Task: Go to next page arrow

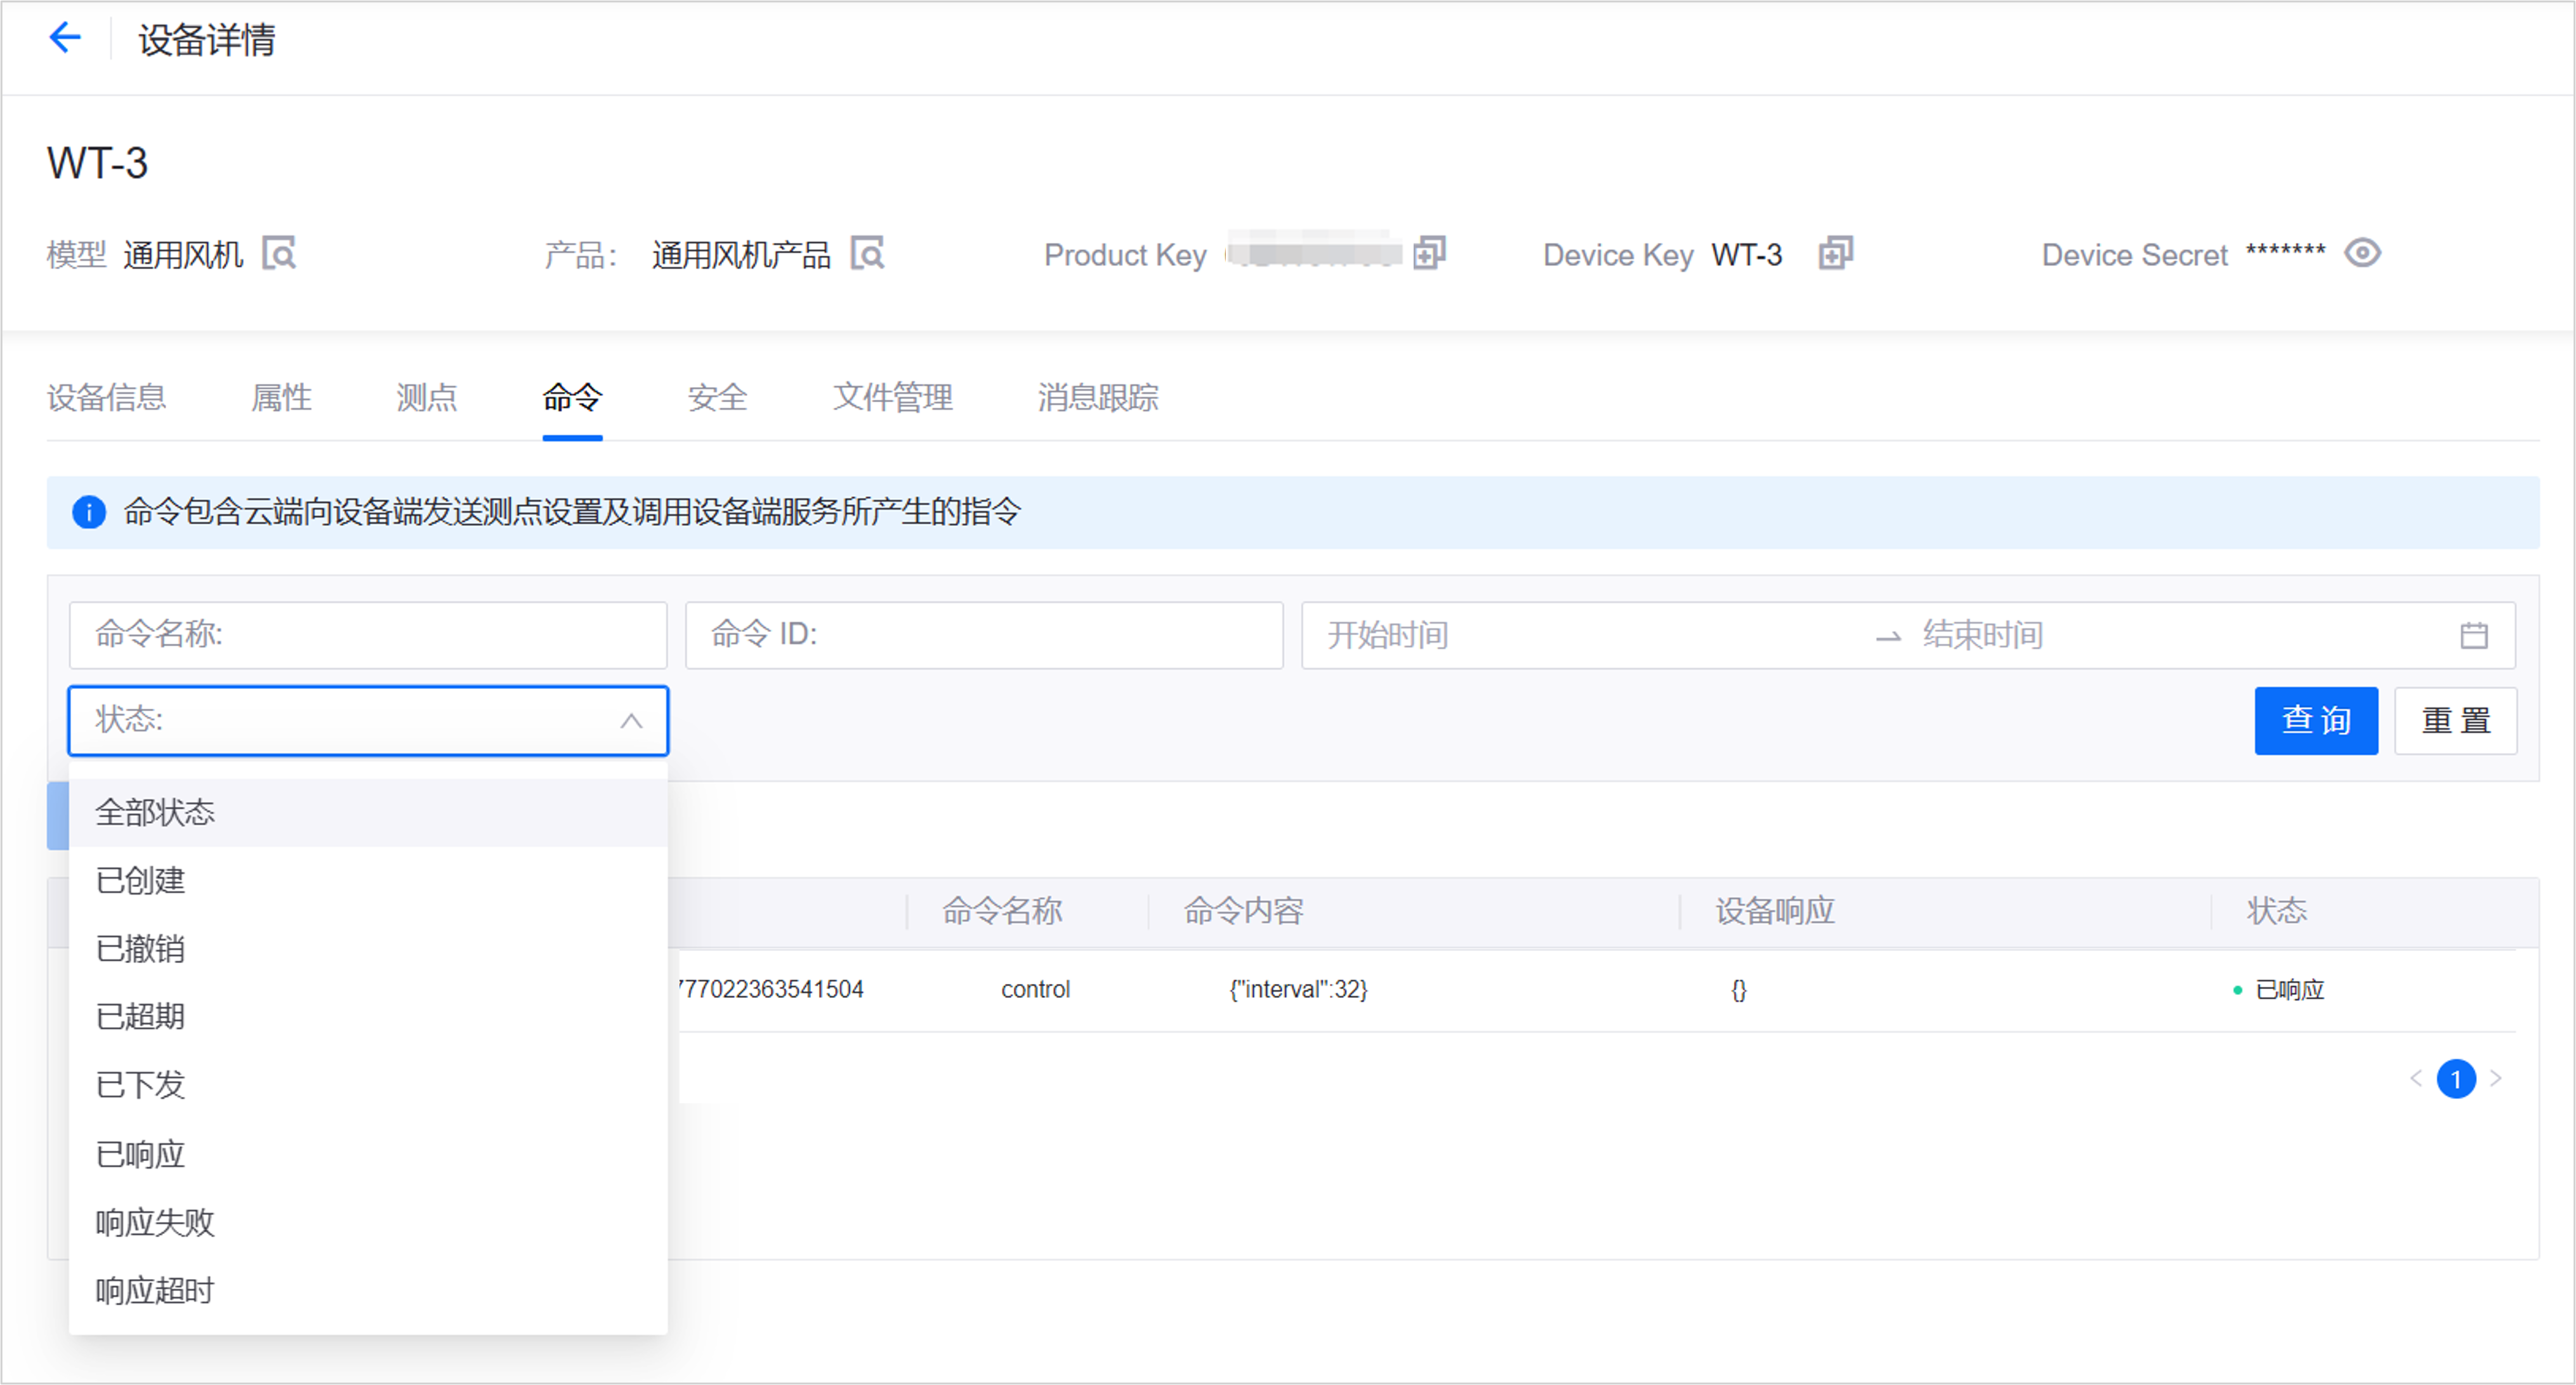Action: (2496, 1078)
